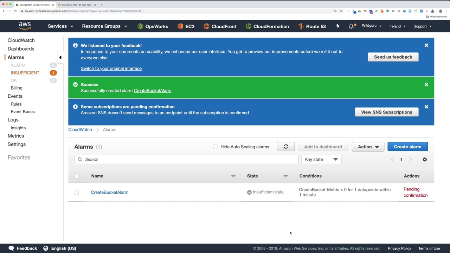Go to the next alarms page
This screenshot has width=450, height=253.
[x=410, y=160]
